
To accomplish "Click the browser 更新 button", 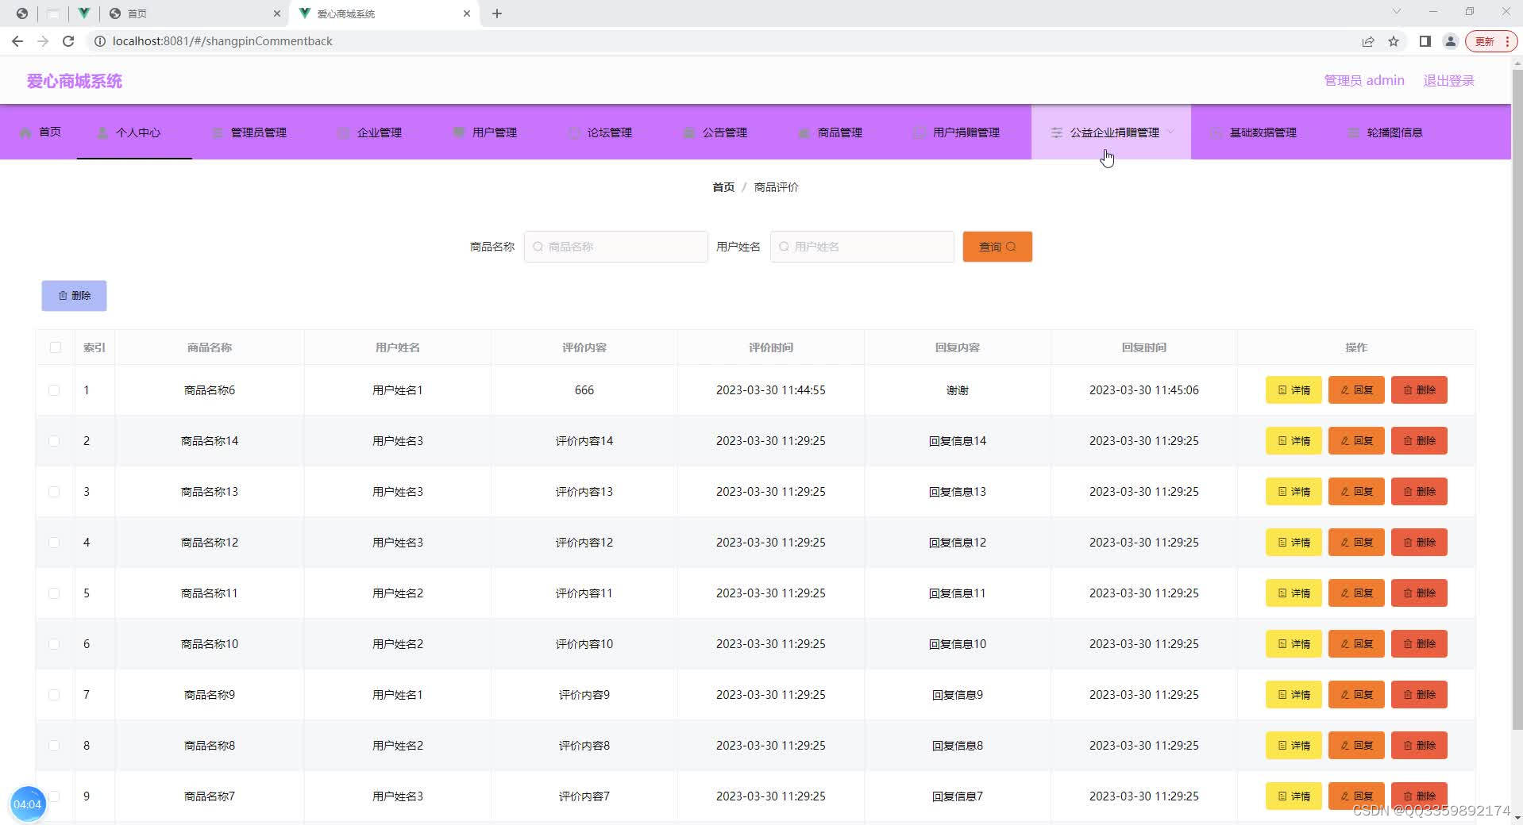I will (1492, 41).
